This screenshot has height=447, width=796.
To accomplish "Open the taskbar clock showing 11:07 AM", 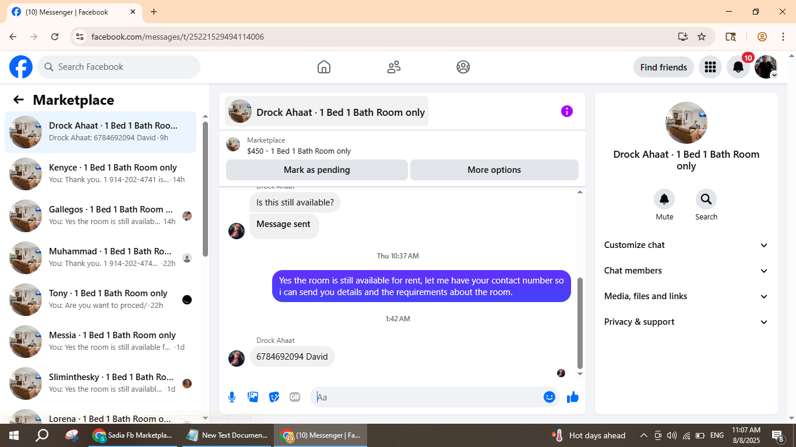I will (x=746, y=435).
